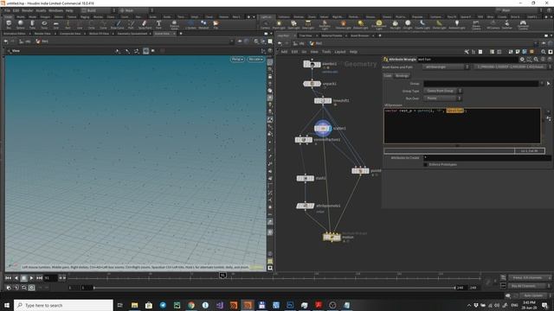554x311 pixels.
Task: Select the File shelf tool
Action: click(216, 24)
